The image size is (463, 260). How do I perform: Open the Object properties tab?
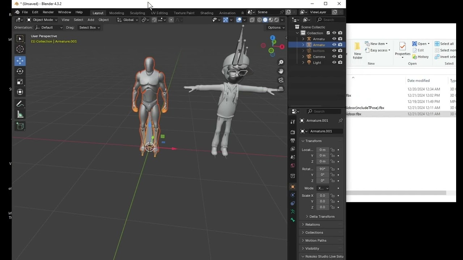coord(293,187)
